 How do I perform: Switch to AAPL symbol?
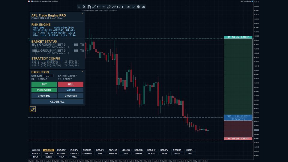(100, 154)
